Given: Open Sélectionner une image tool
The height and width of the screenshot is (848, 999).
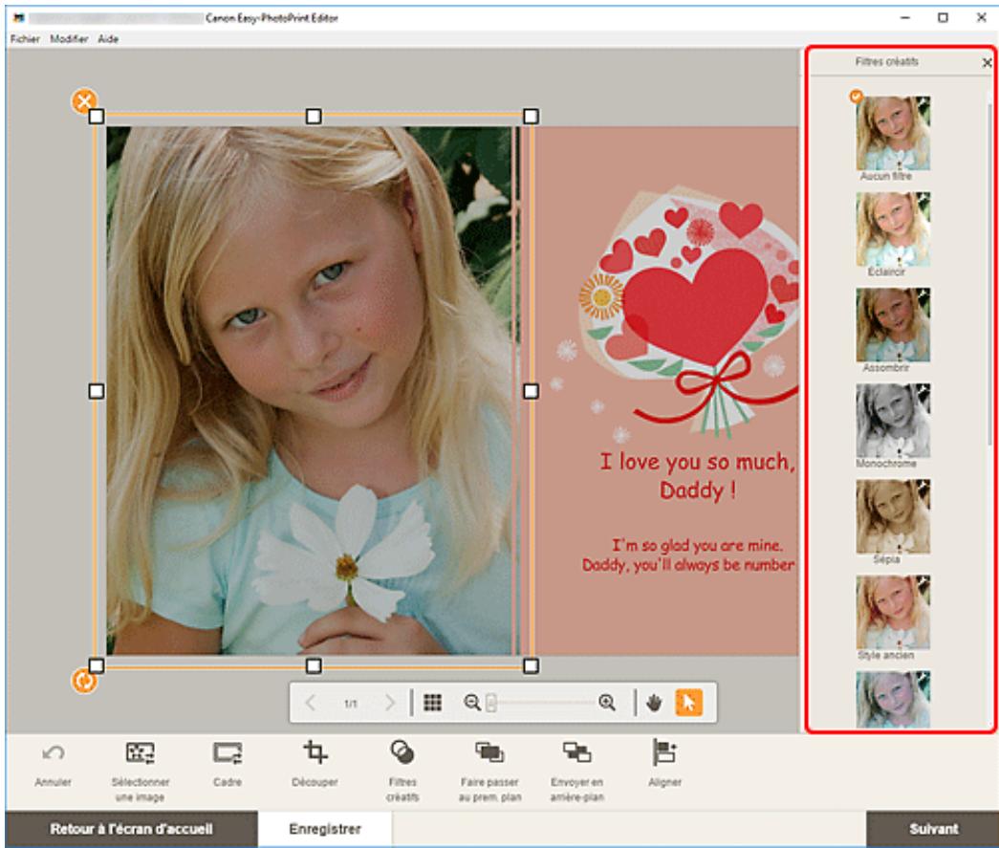Looking at the screenshot, I should point(141,753).
